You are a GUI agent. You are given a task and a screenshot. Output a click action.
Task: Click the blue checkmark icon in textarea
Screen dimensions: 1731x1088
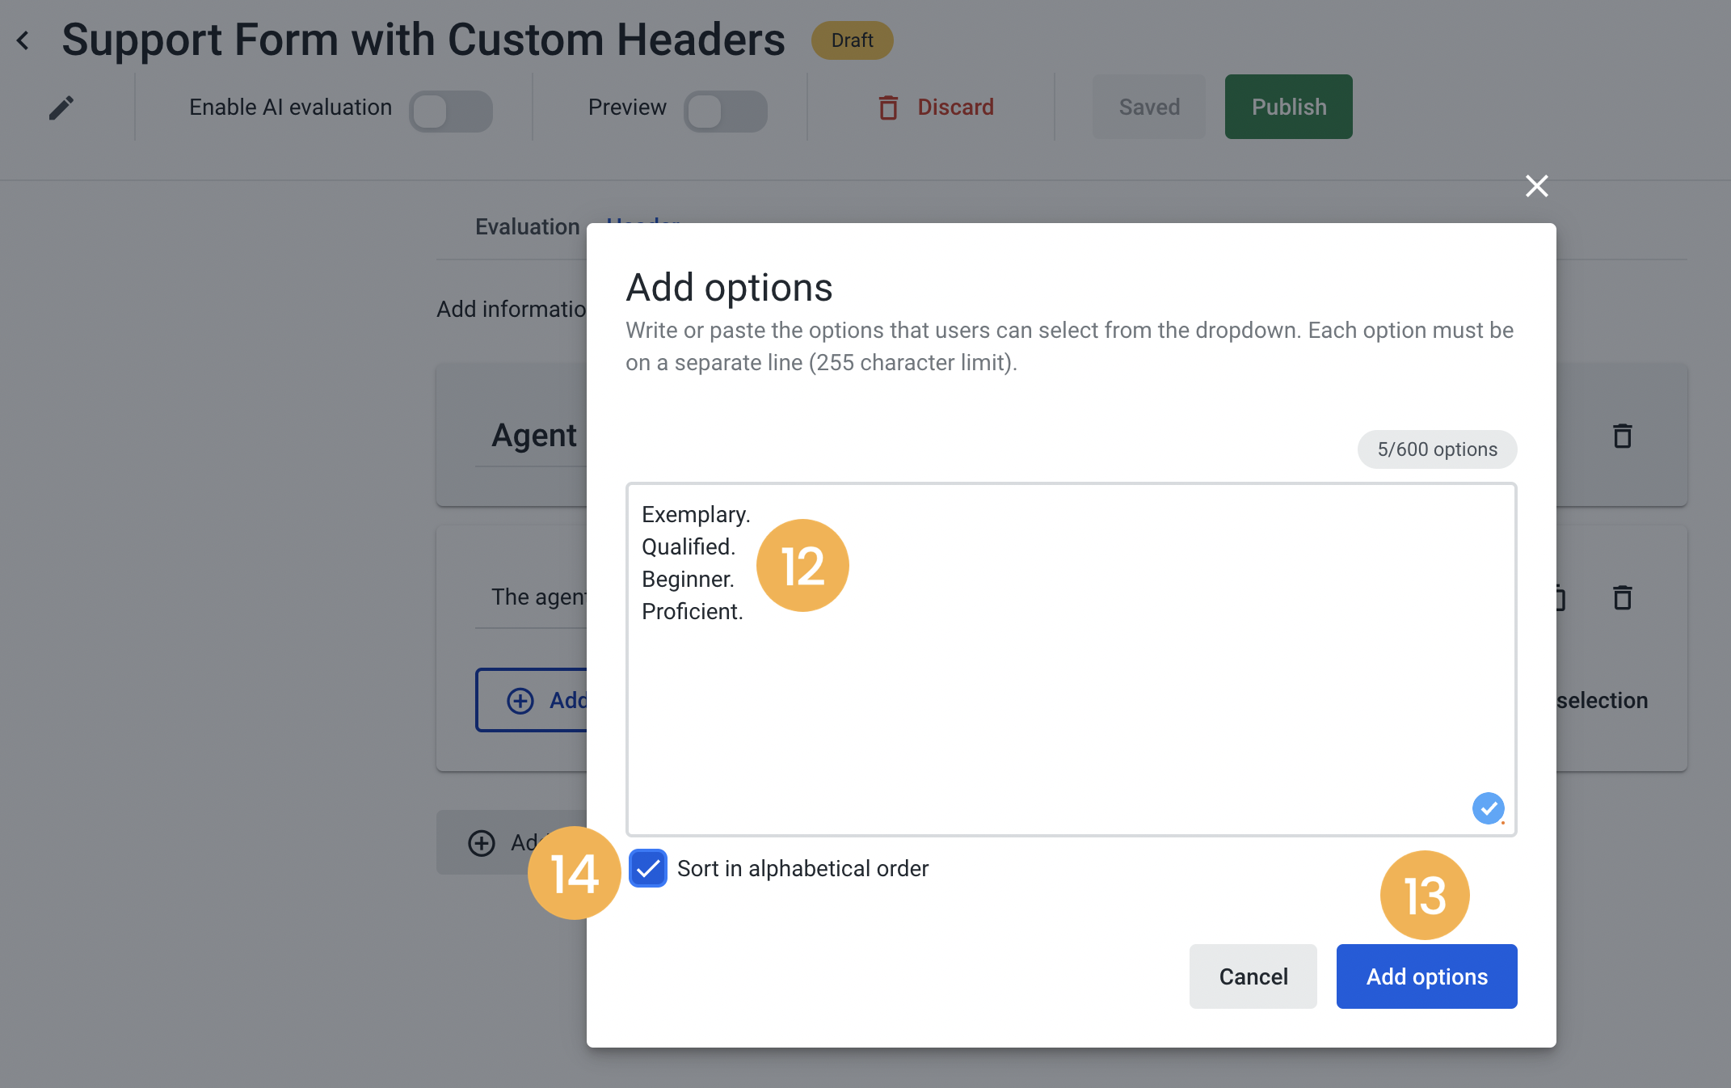pyautogui.click(x=1488, y=808)
